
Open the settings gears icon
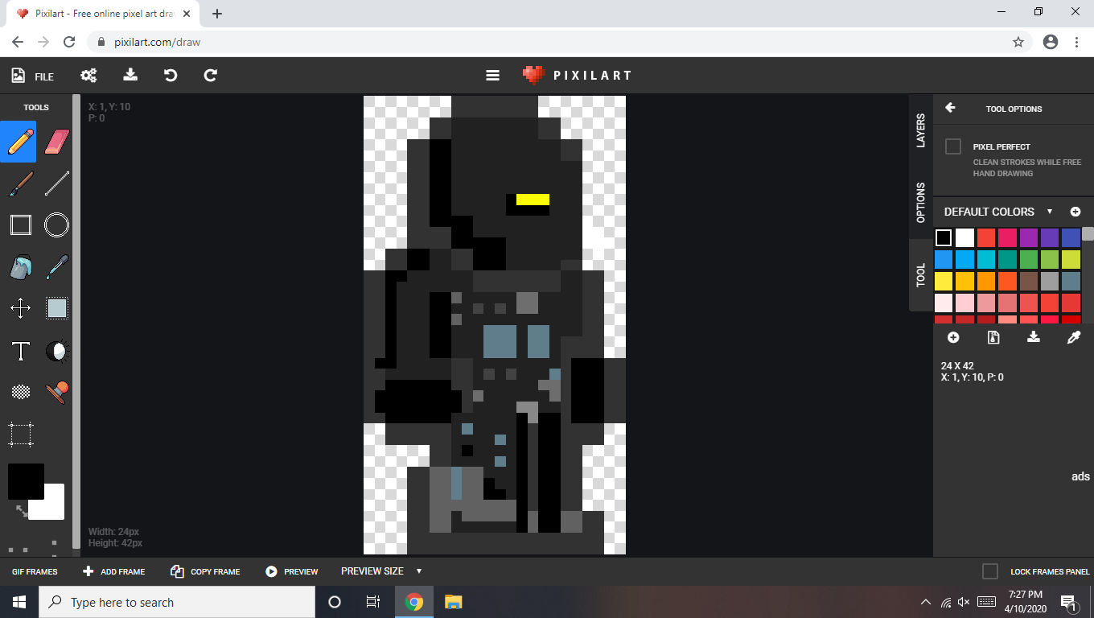coord(88,75)
